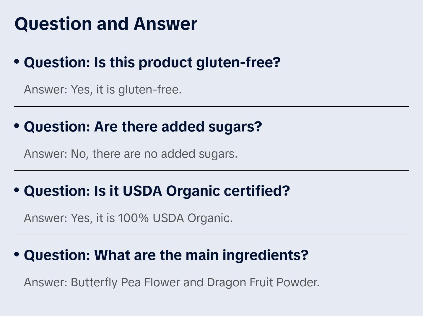This screenshot has width=423, height=316.
Task: Click the "Question and Answer" heading
Action: tap(106, 24)
